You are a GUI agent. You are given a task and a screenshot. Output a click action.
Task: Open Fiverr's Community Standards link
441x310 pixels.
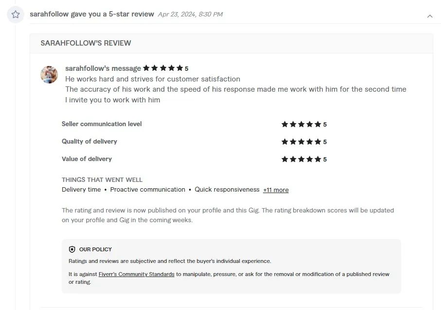point(136,274)
